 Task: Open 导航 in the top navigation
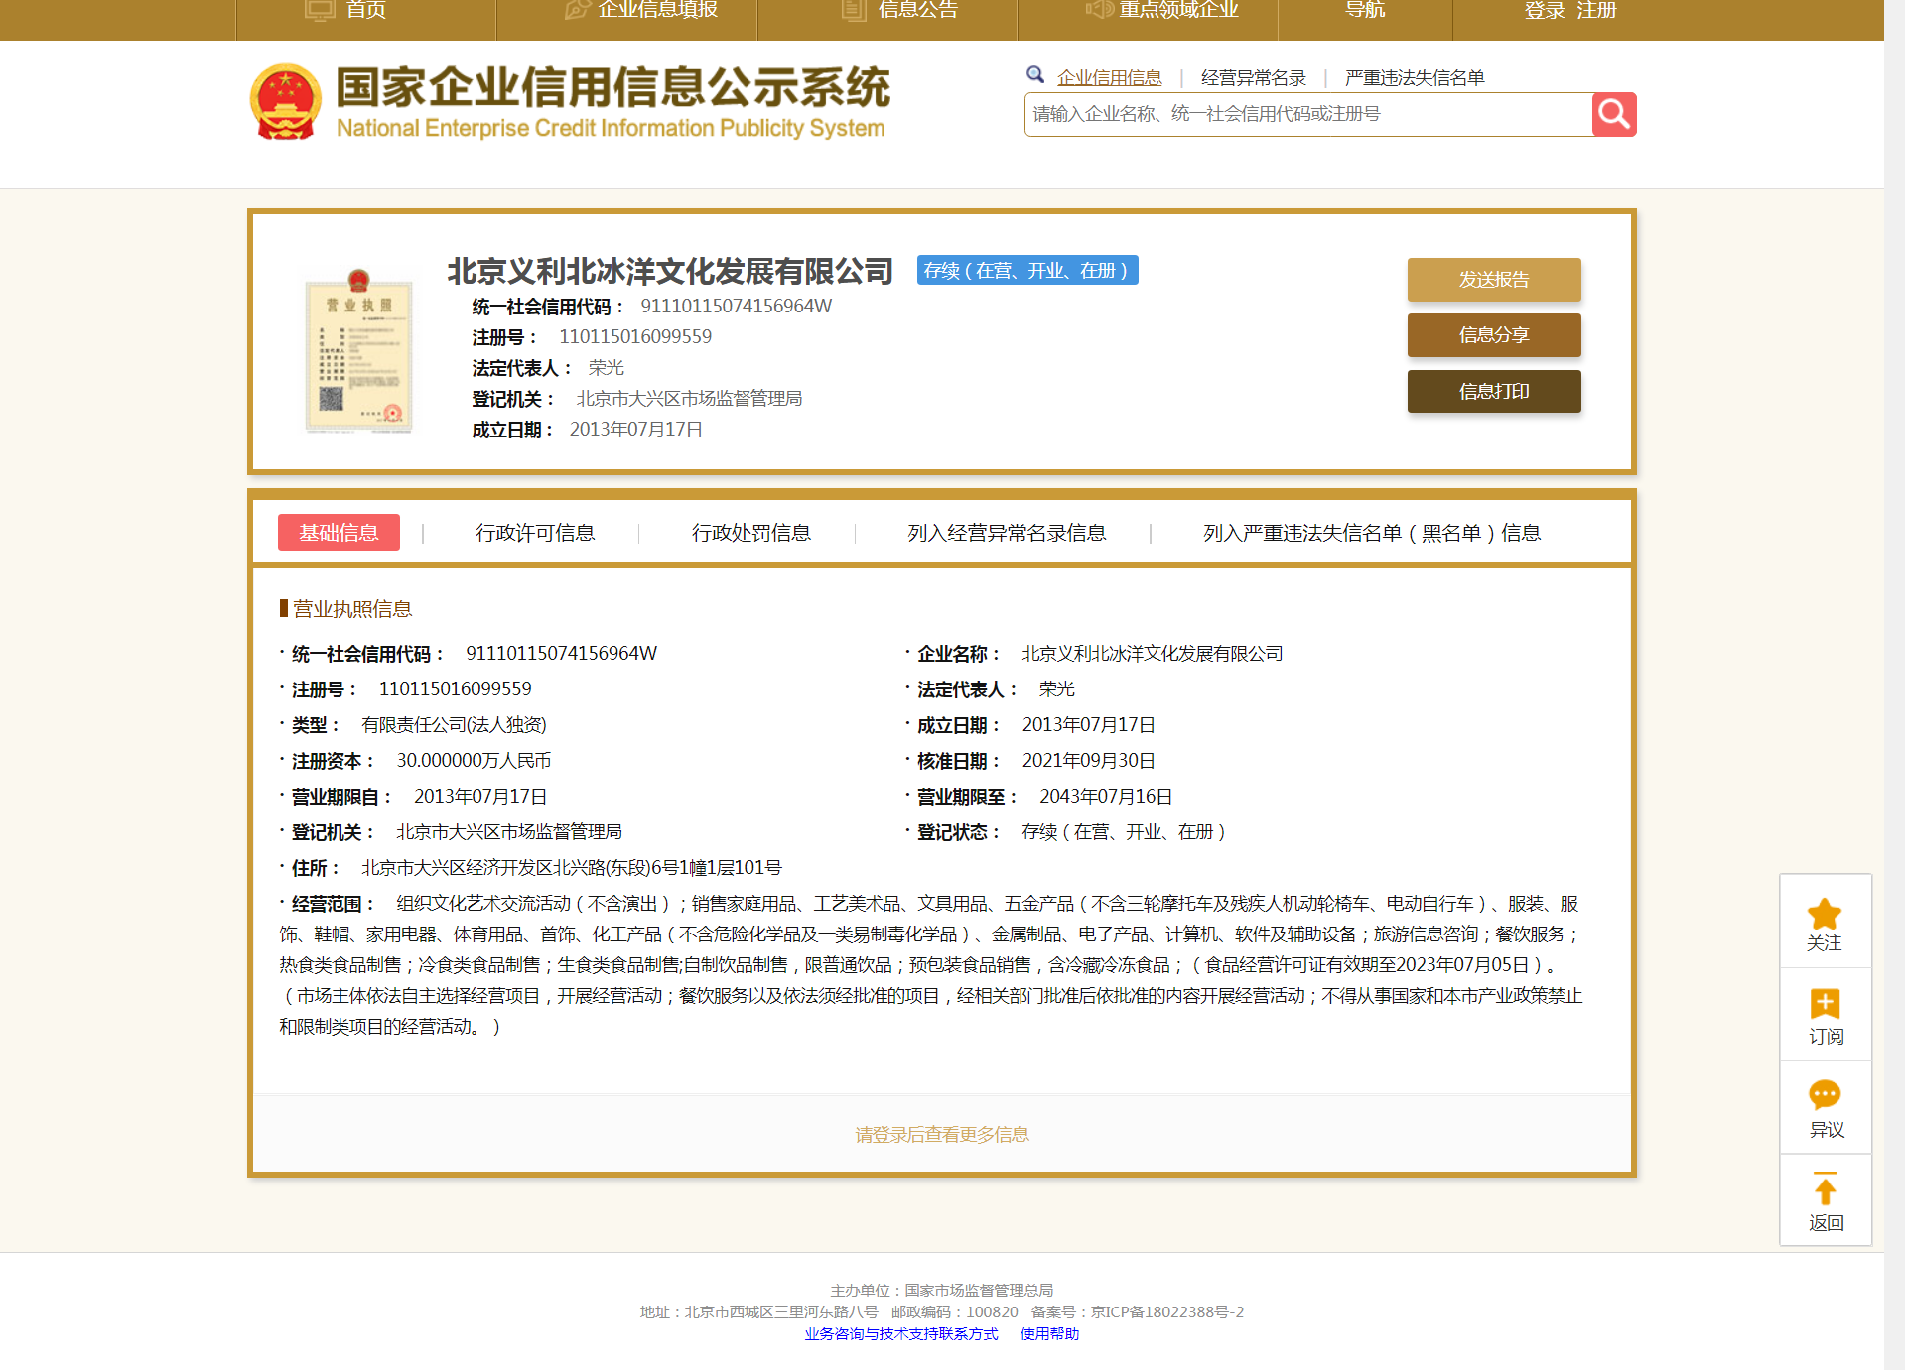click(x=1365, y=11)
